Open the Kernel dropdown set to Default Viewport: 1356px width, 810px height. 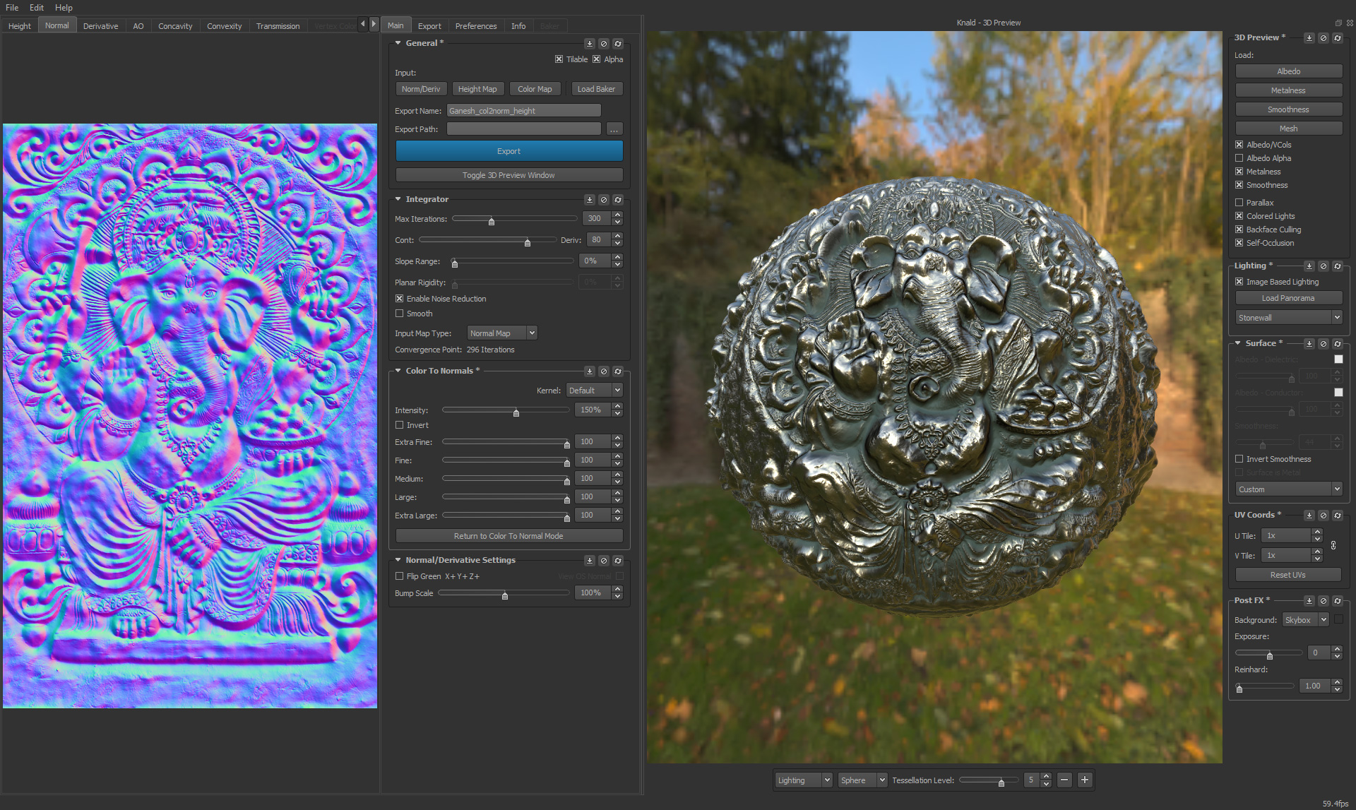point(594,391)
